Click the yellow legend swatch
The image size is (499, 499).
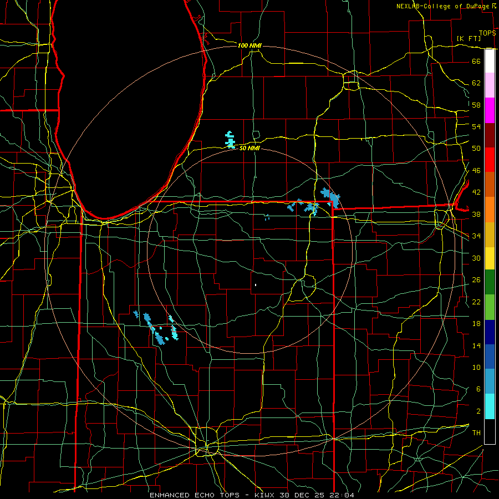pyautogui.click(x=490, y=258)
